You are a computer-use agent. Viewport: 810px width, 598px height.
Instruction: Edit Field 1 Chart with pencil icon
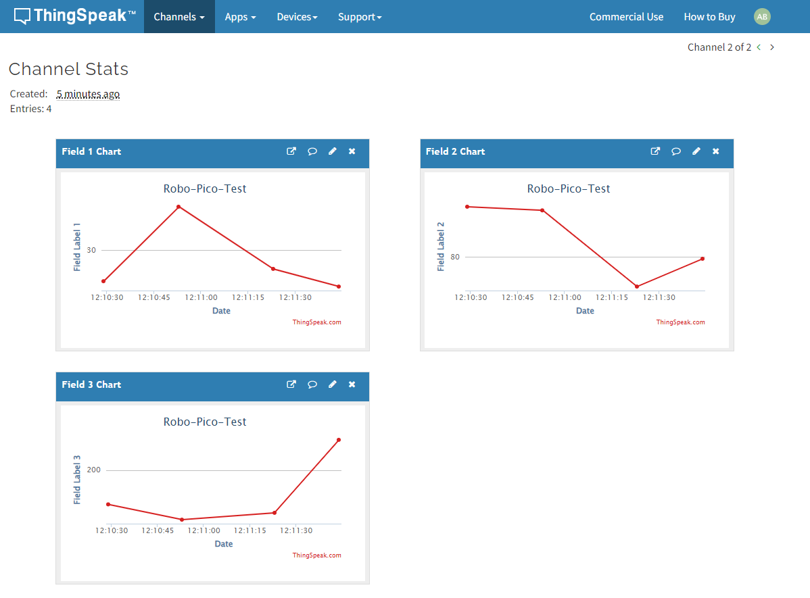point(332,151)
